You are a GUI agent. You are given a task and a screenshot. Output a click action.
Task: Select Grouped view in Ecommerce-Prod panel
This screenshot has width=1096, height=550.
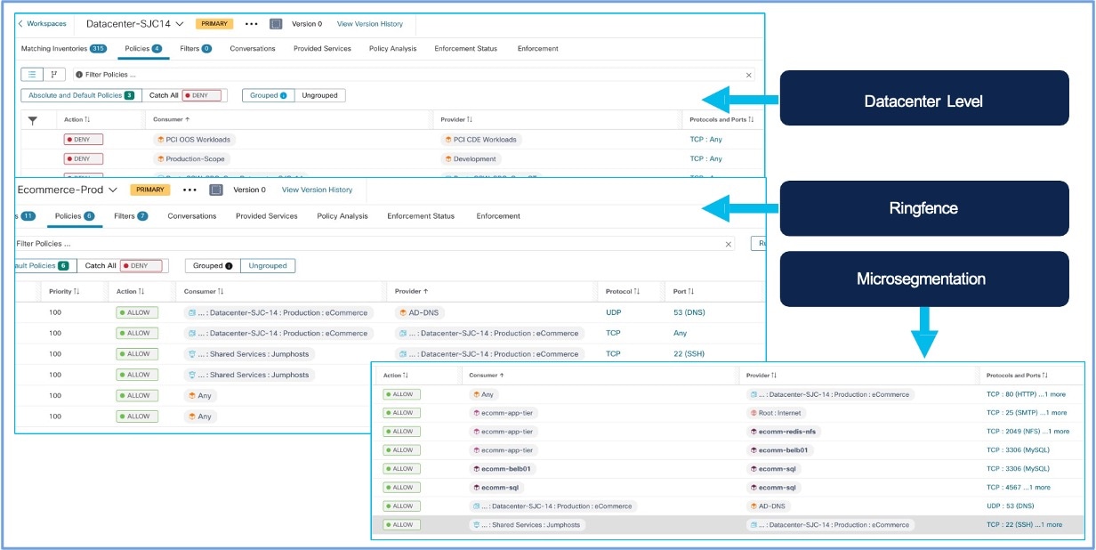pyautogui.click(x=213, y=265)
